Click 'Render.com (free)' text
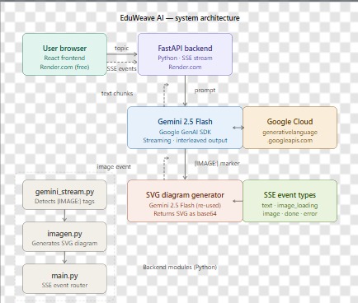 [x=64, y=67]
